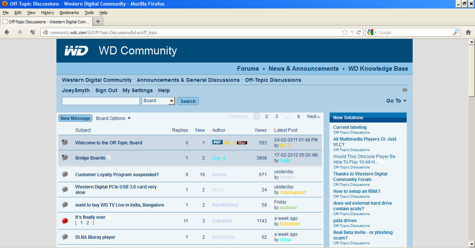The height and width of the screenshot is (248, 475).
Task: Click the browser Back arrow button
Action: tap(7, 32)
